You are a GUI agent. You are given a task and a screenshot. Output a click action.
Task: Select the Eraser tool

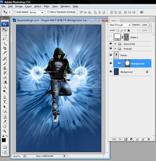tap(5, 77)
